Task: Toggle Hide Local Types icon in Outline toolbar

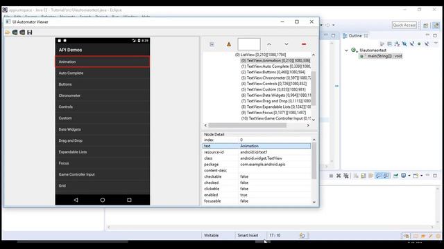Action: click(427, 44)
